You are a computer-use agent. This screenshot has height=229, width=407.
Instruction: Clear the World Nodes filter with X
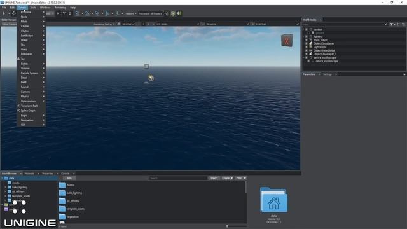coord(385,24)
